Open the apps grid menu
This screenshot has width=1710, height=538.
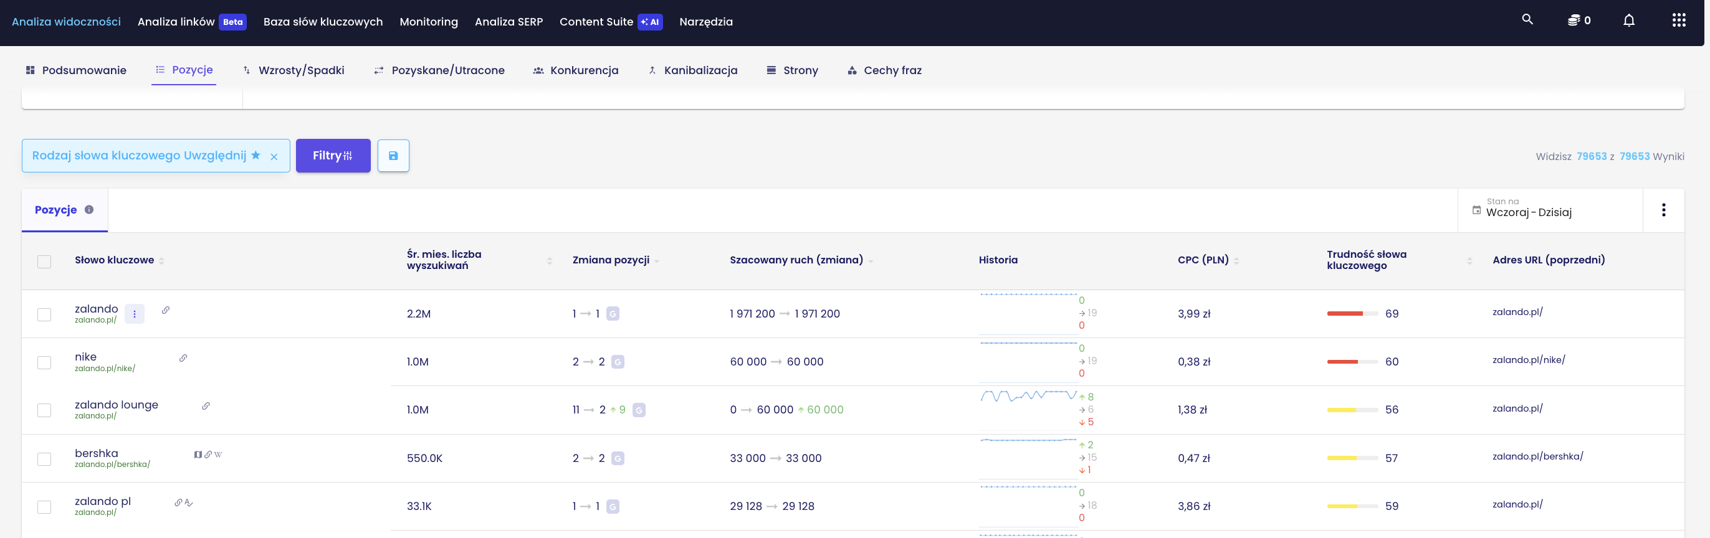click(1678, 21)
